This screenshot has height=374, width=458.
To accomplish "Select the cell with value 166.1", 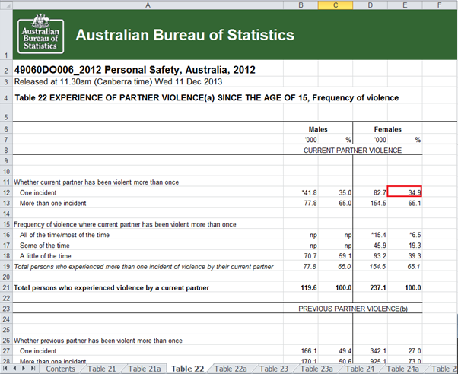I will click(x=301, y=351).
